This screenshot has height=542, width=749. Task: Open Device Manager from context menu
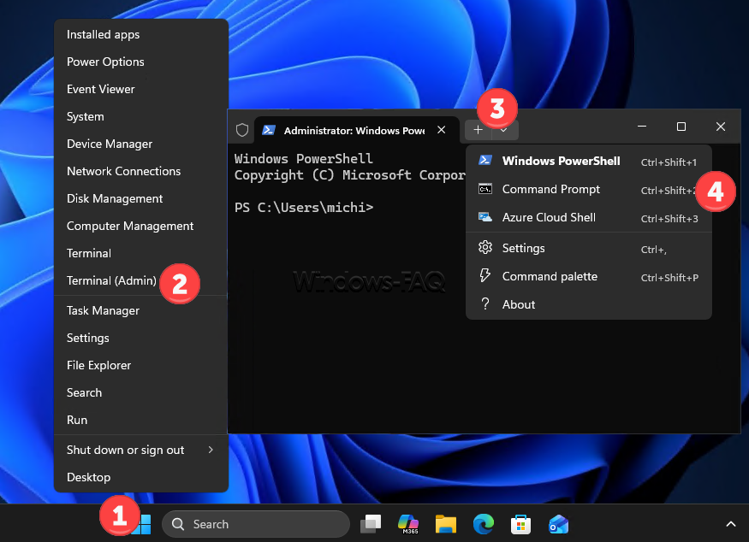pos(141,144)
